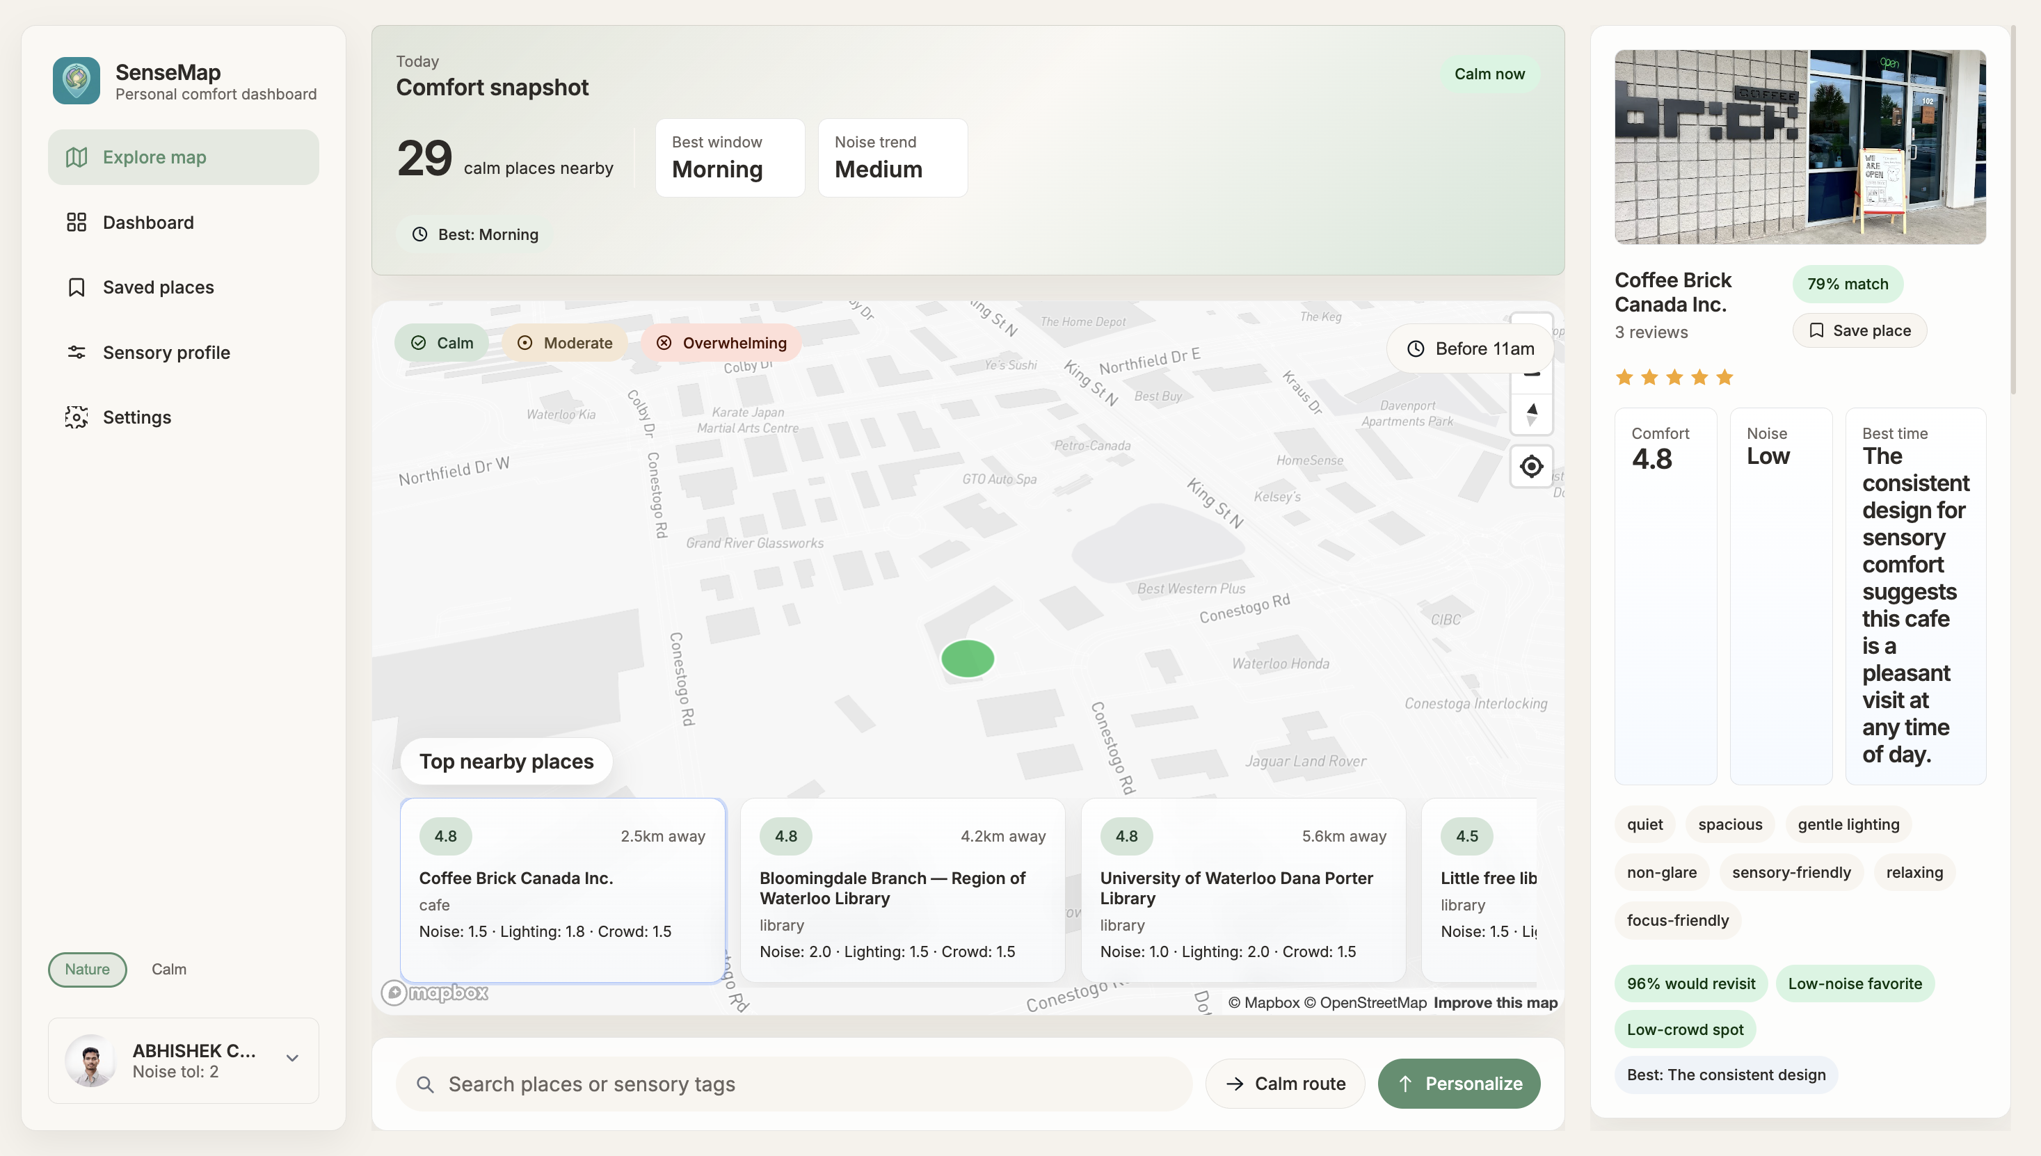The height and width of the screenshot is (1156, 2041).
Task: Click the map's locate-me crosshair icon
Action: pos(1530,467)
